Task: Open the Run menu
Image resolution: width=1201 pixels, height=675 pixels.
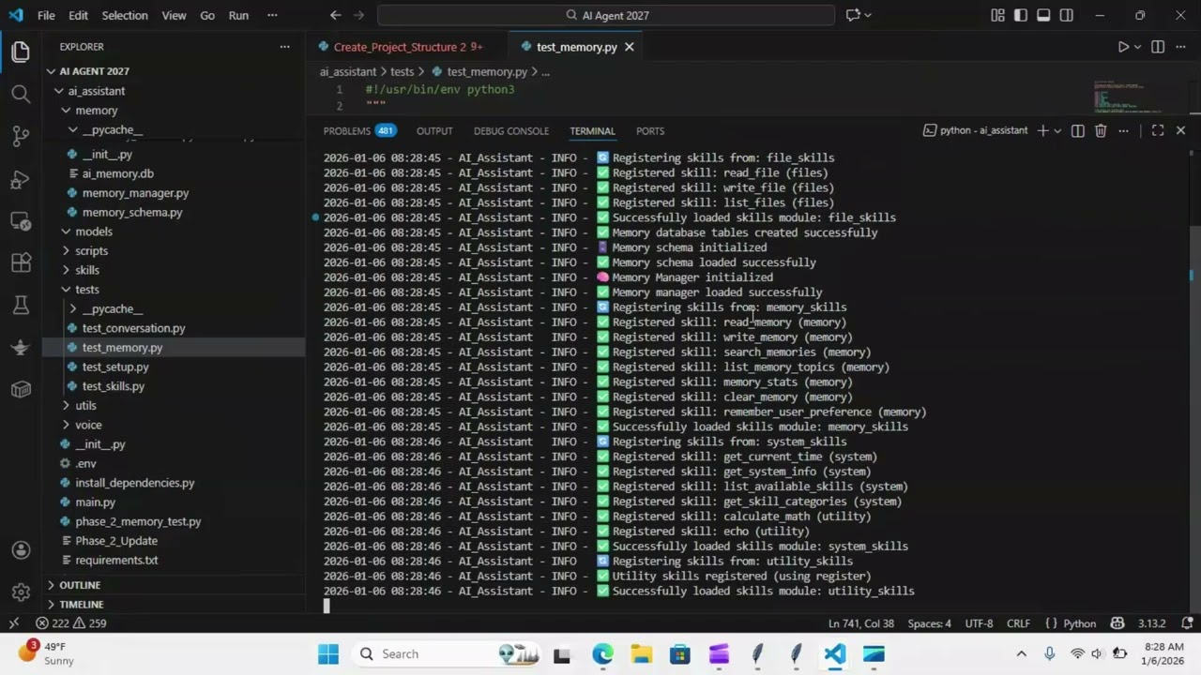Action: point(238,15)
